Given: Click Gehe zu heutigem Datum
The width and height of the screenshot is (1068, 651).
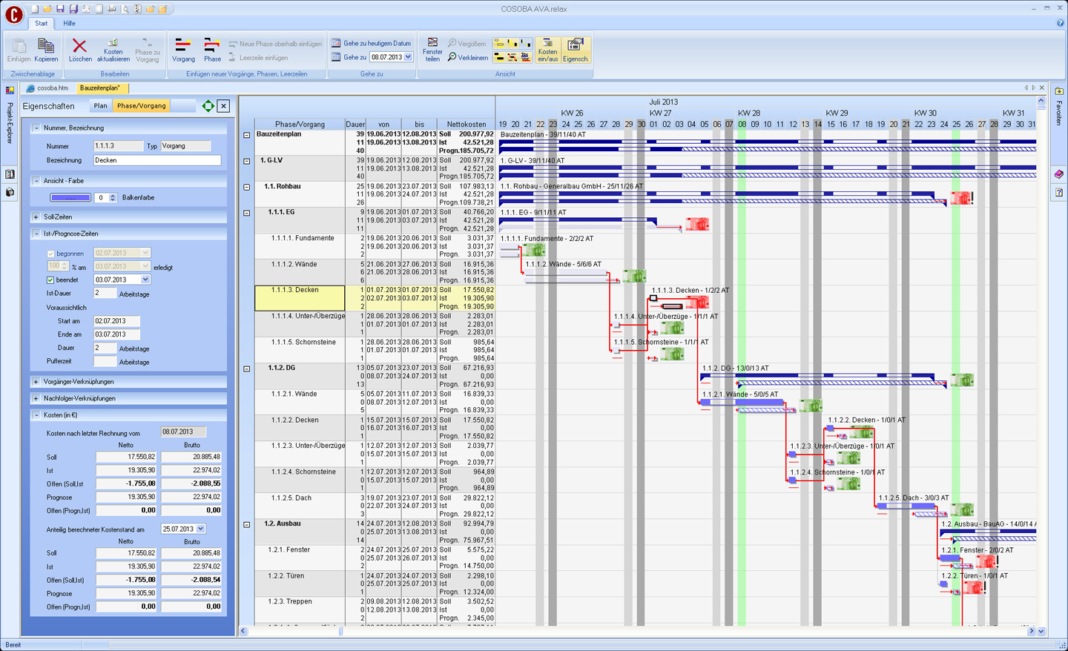Looking at the screenshot, I should tap(371, 43).
